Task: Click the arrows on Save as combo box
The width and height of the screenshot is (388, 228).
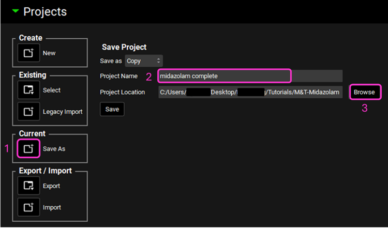Action: tap(158, 61)
